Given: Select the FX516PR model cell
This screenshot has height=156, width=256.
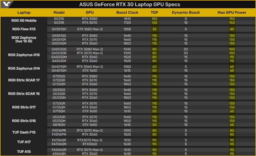Looking at the screenshot, I should tap(59, 130).
